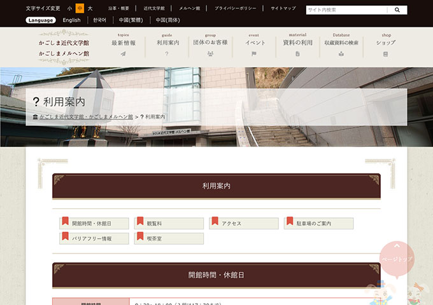Click the document icon under 資料の利用

(297, 54)
